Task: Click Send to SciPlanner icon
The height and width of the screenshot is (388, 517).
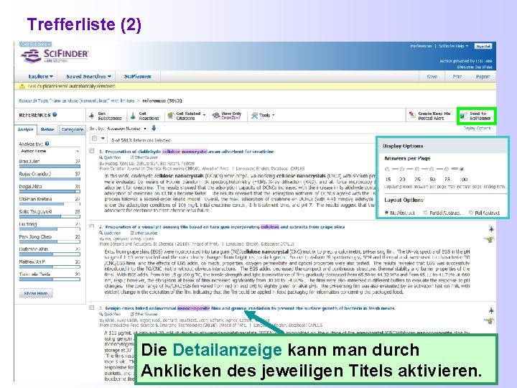Action: 464,116
